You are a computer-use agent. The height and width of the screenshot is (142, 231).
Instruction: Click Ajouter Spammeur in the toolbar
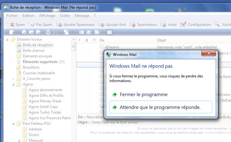[x=75, y=24]
